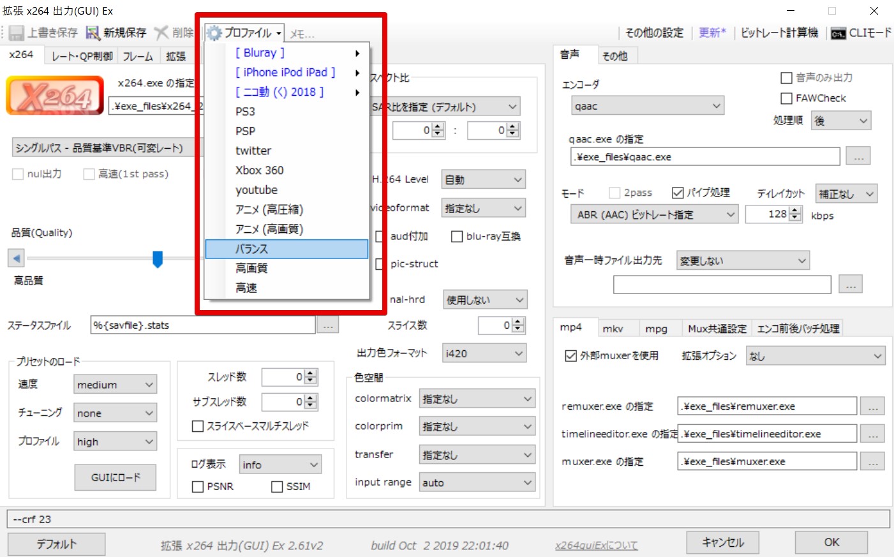Toggle the 高速(1st pass) checkbox
Screen dimensions: 894x557
coord(89,174)
